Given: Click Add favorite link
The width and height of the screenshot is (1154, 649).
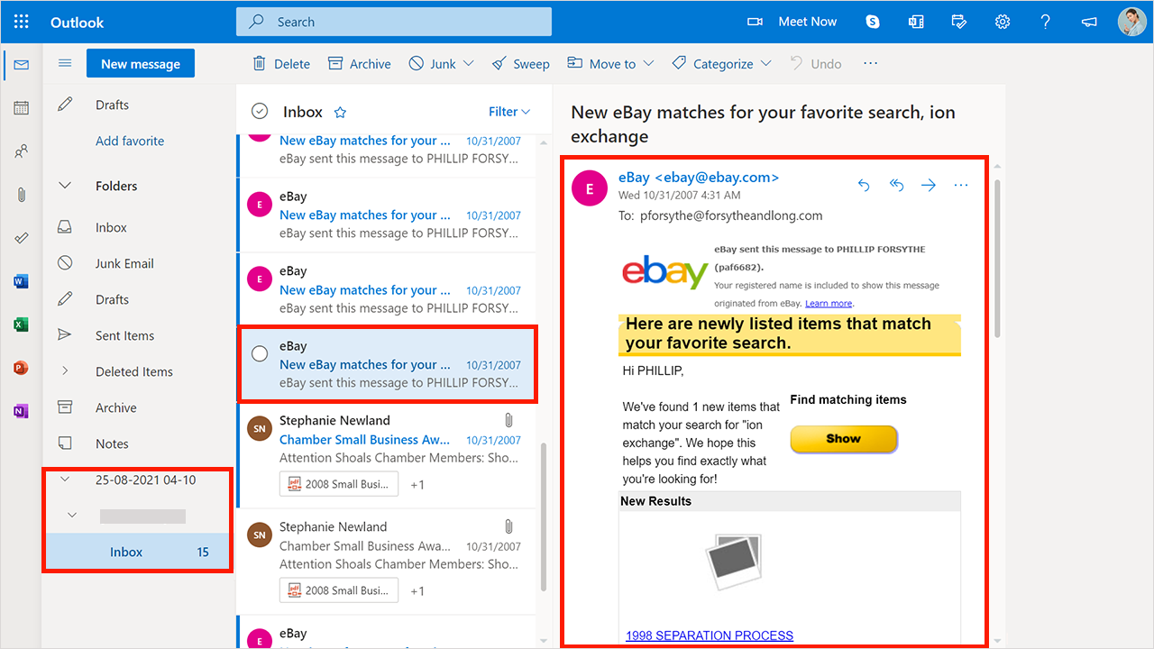Looking at the screenshot, I should pyautogui.click(x=130, y=141).
